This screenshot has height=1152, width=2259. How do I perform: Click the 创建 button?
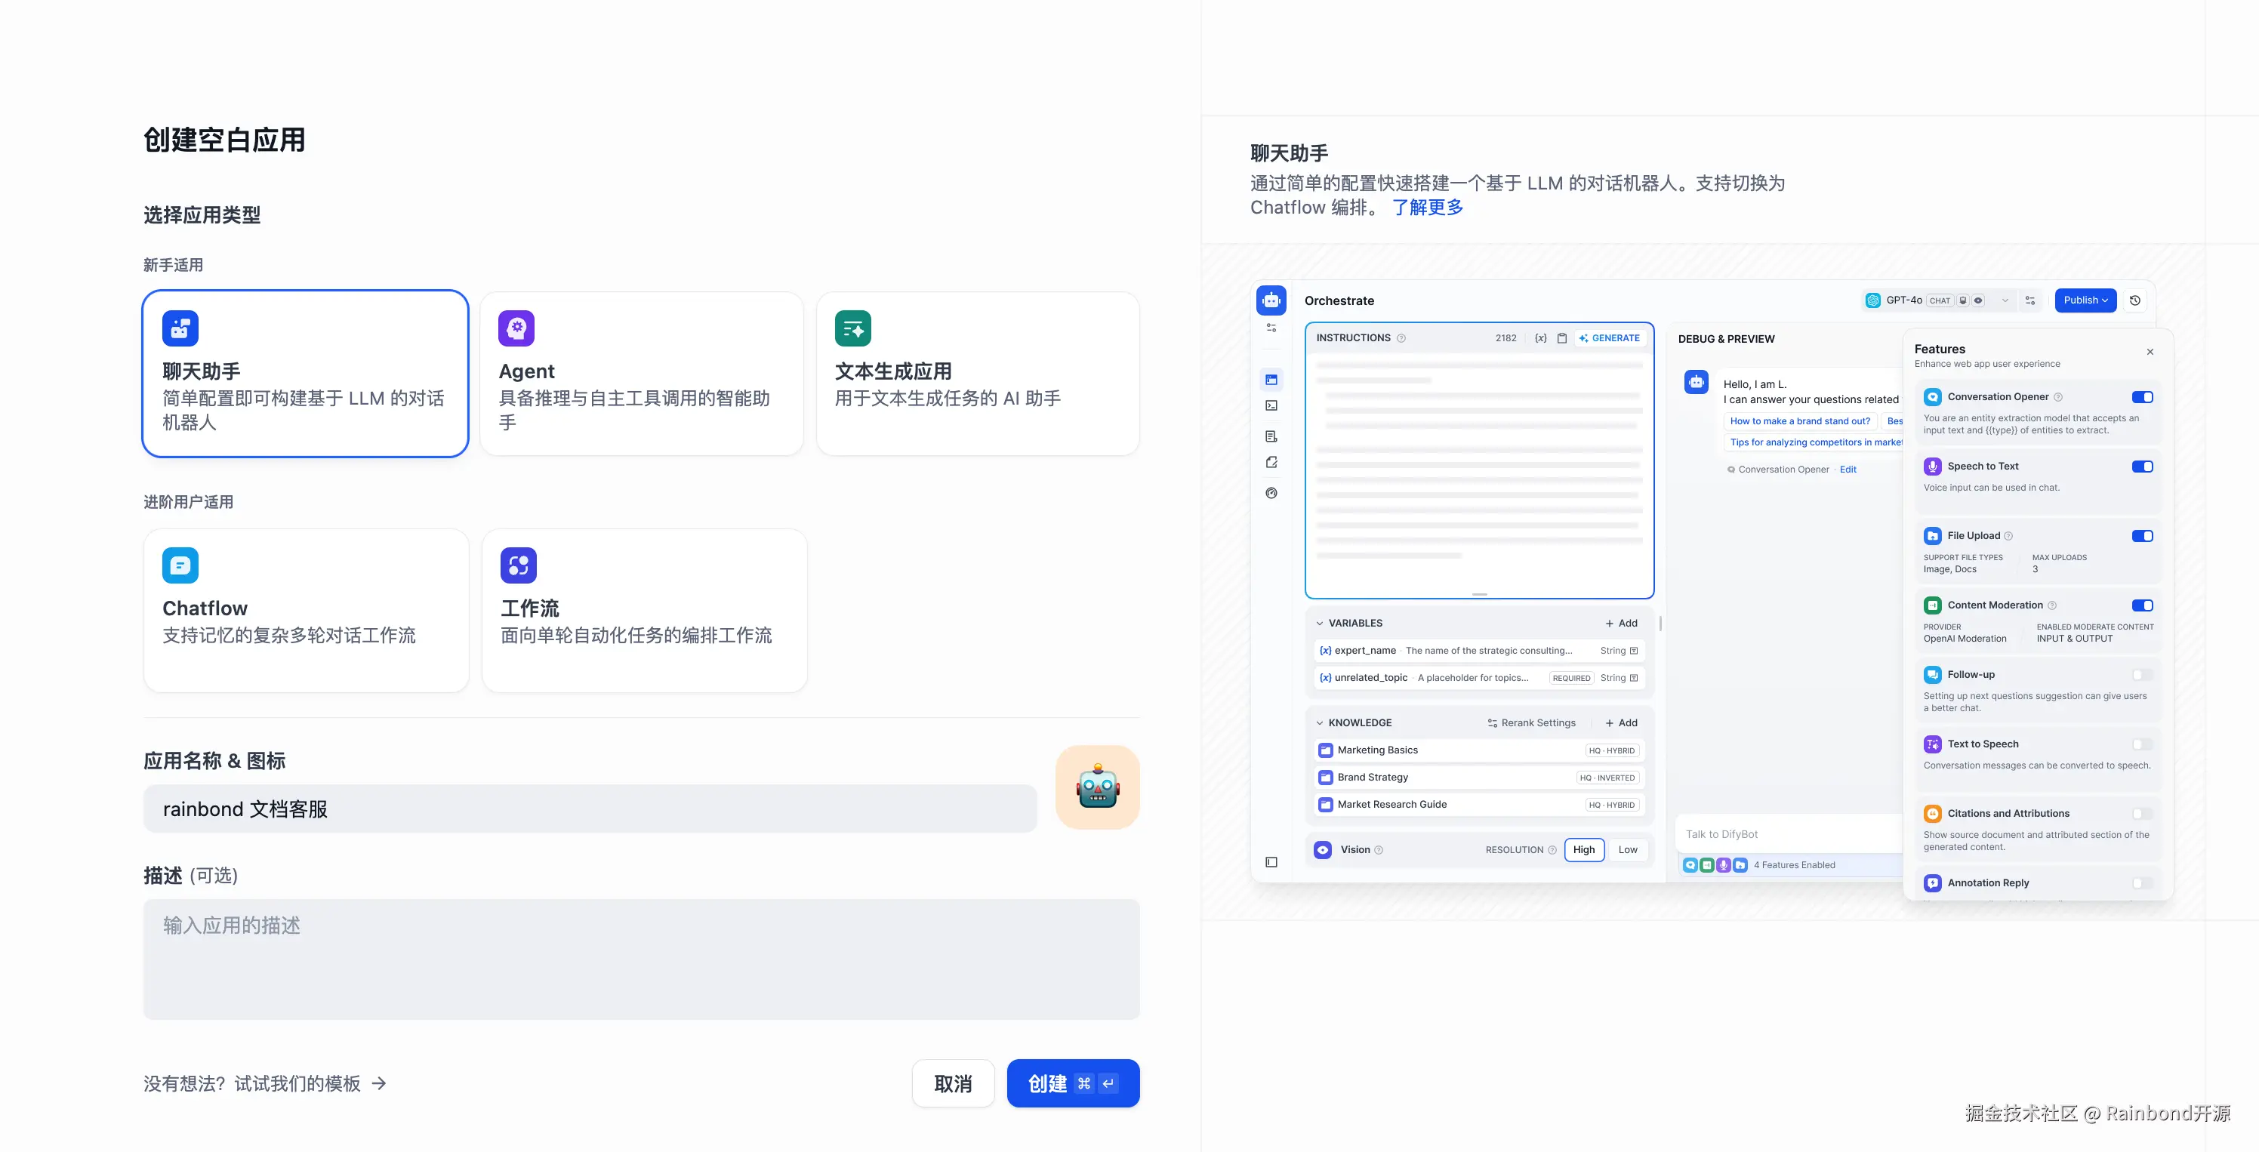click(1071, 1083)
